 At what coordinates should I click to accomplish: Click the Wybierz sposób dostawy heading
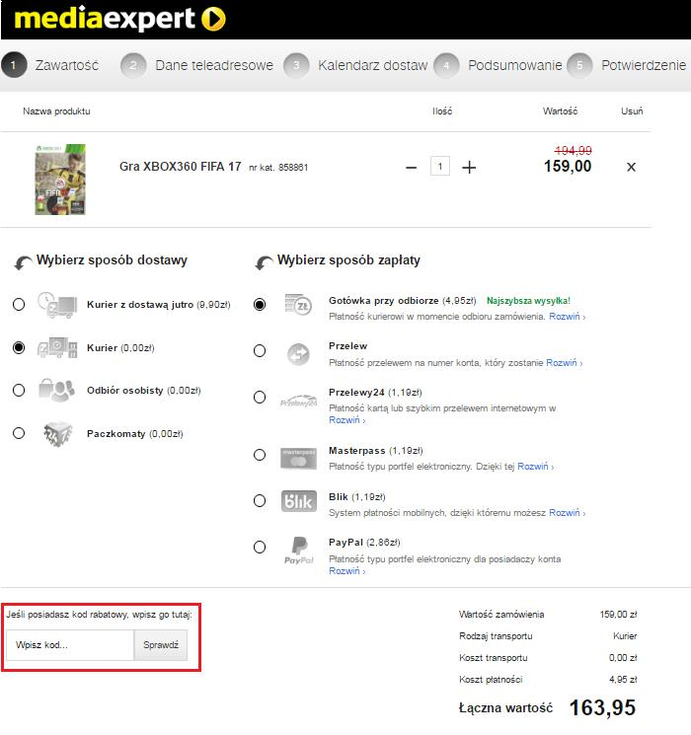click(112, 259)
